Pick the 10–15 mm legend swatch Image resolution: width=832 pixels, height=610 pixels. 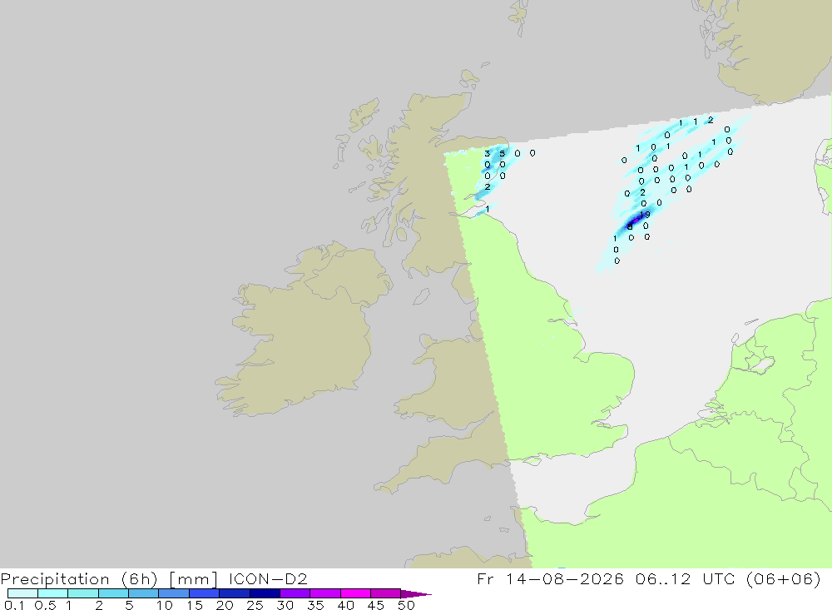point(174,593)
